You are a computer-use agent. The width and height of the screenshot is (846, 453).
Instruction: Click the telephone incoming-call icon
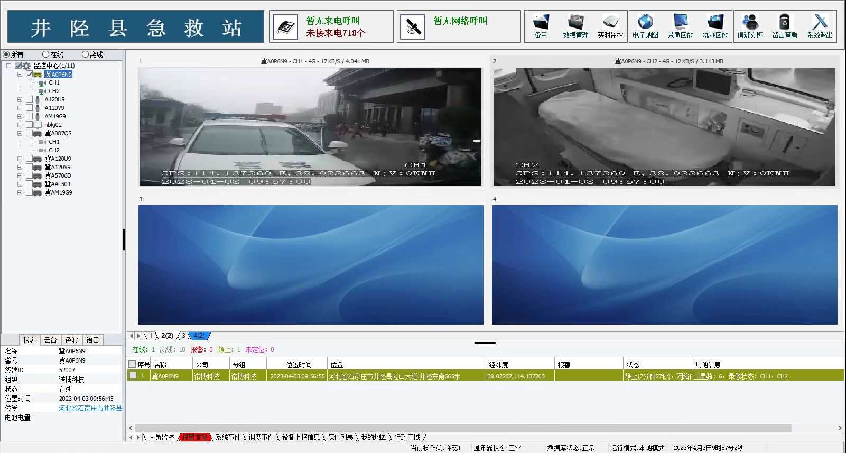point(286,26)
